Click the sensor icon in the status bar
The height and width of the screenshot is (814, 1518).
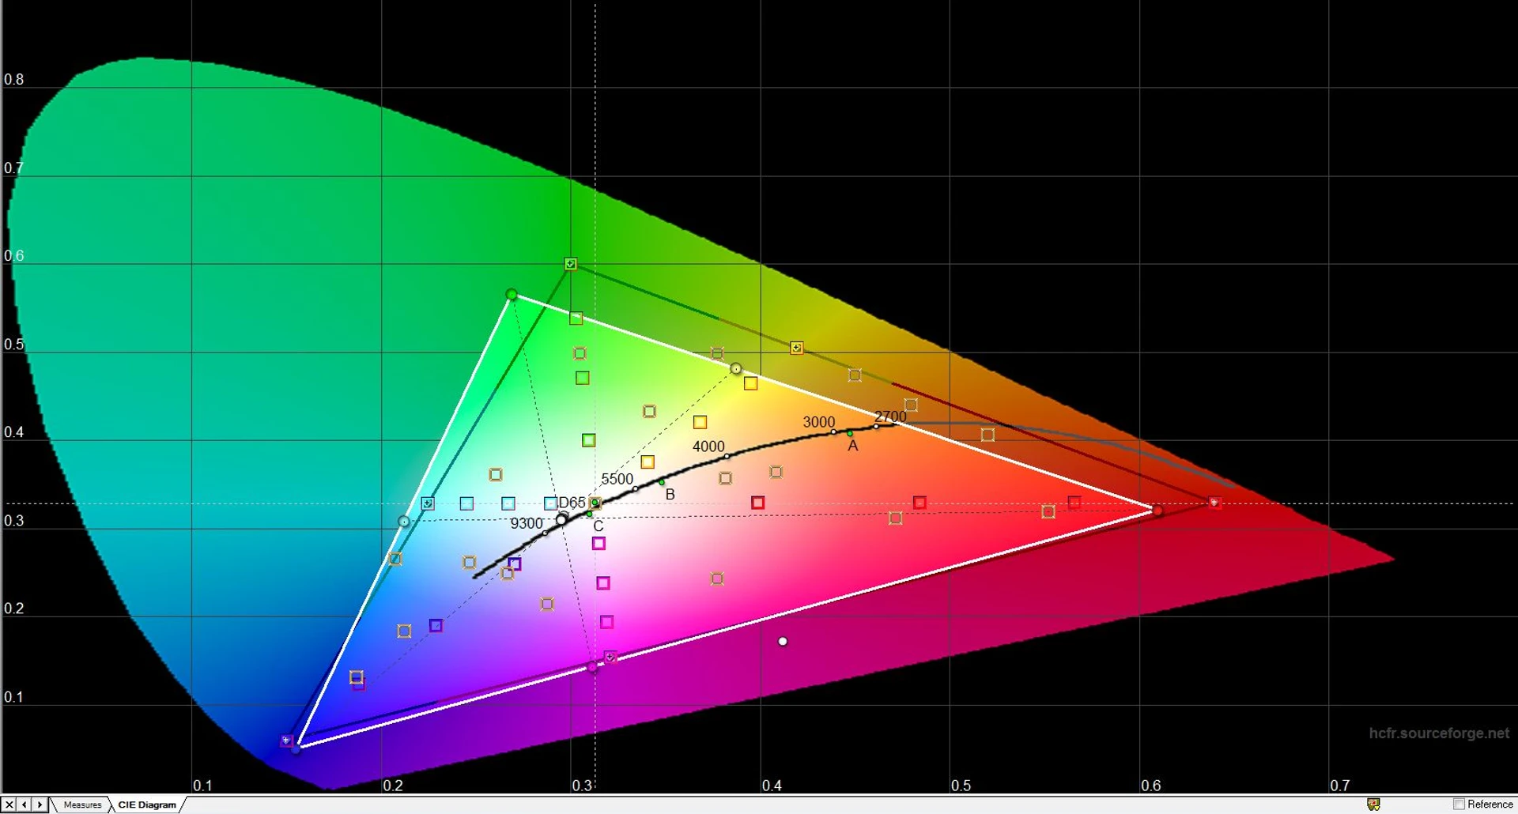pos(1373,805)
